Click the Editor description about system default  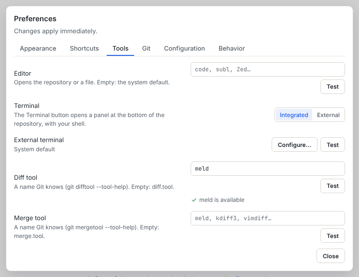click(92, 82)
